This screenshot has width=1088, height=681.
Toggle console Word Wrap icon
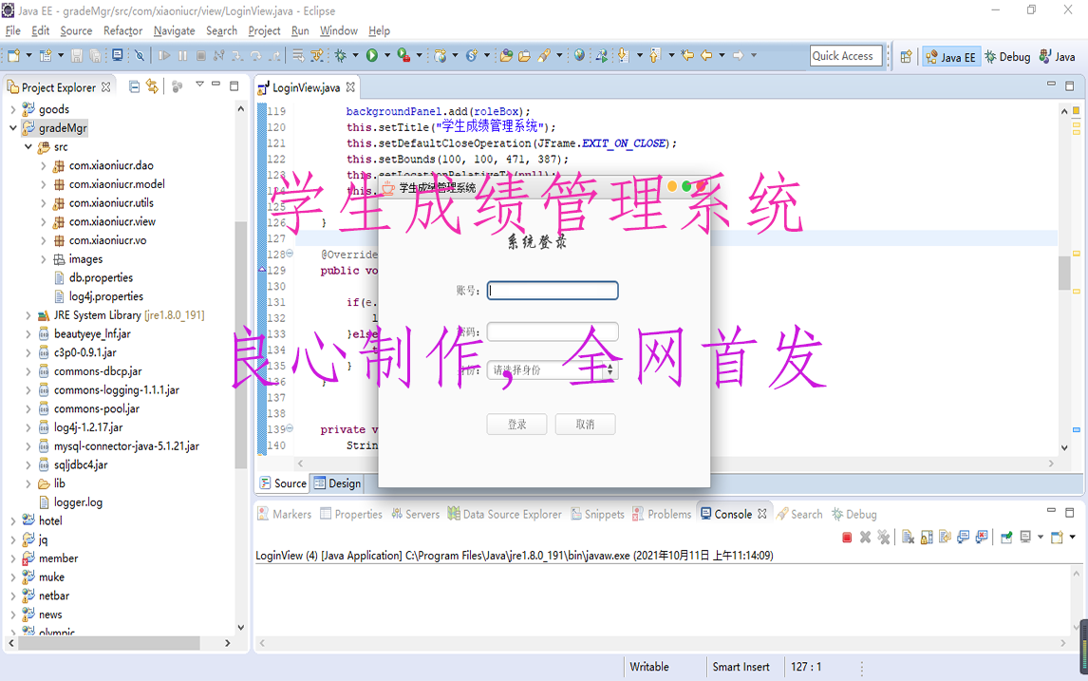tap(945, 538)
